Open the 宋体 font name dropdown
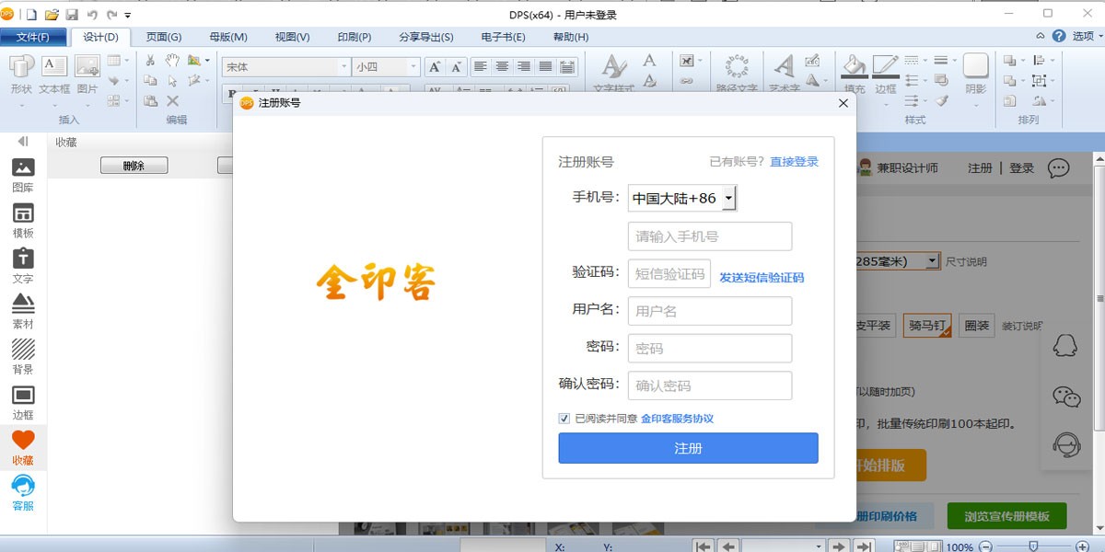The height and width of the screenshot is (552, 1105). (x=344, y=66)
